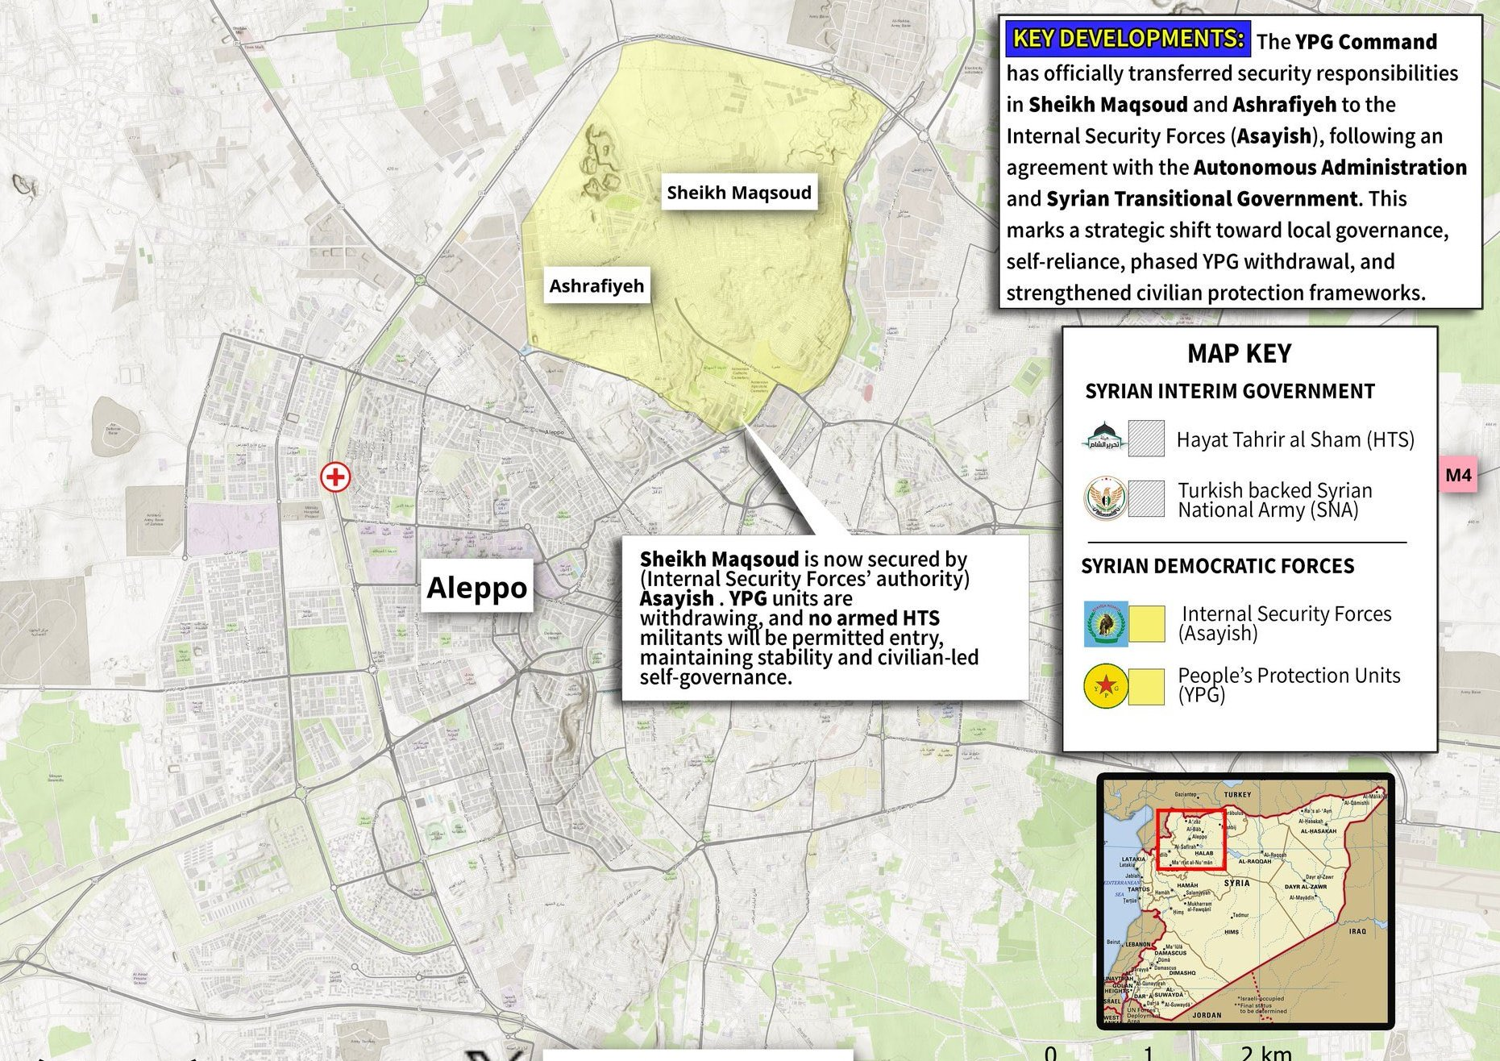Click the yellow YPG color swatch
Screen dimensions: 1500x1061
[x=1146, y=687]
